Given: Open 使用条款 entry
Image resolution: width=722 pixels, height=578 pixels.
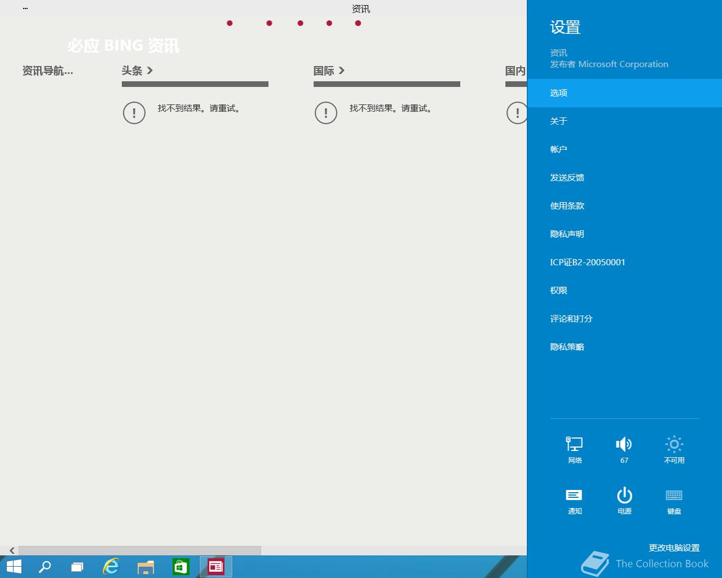Looking at the screenshot, I should [x=624, y=206].
